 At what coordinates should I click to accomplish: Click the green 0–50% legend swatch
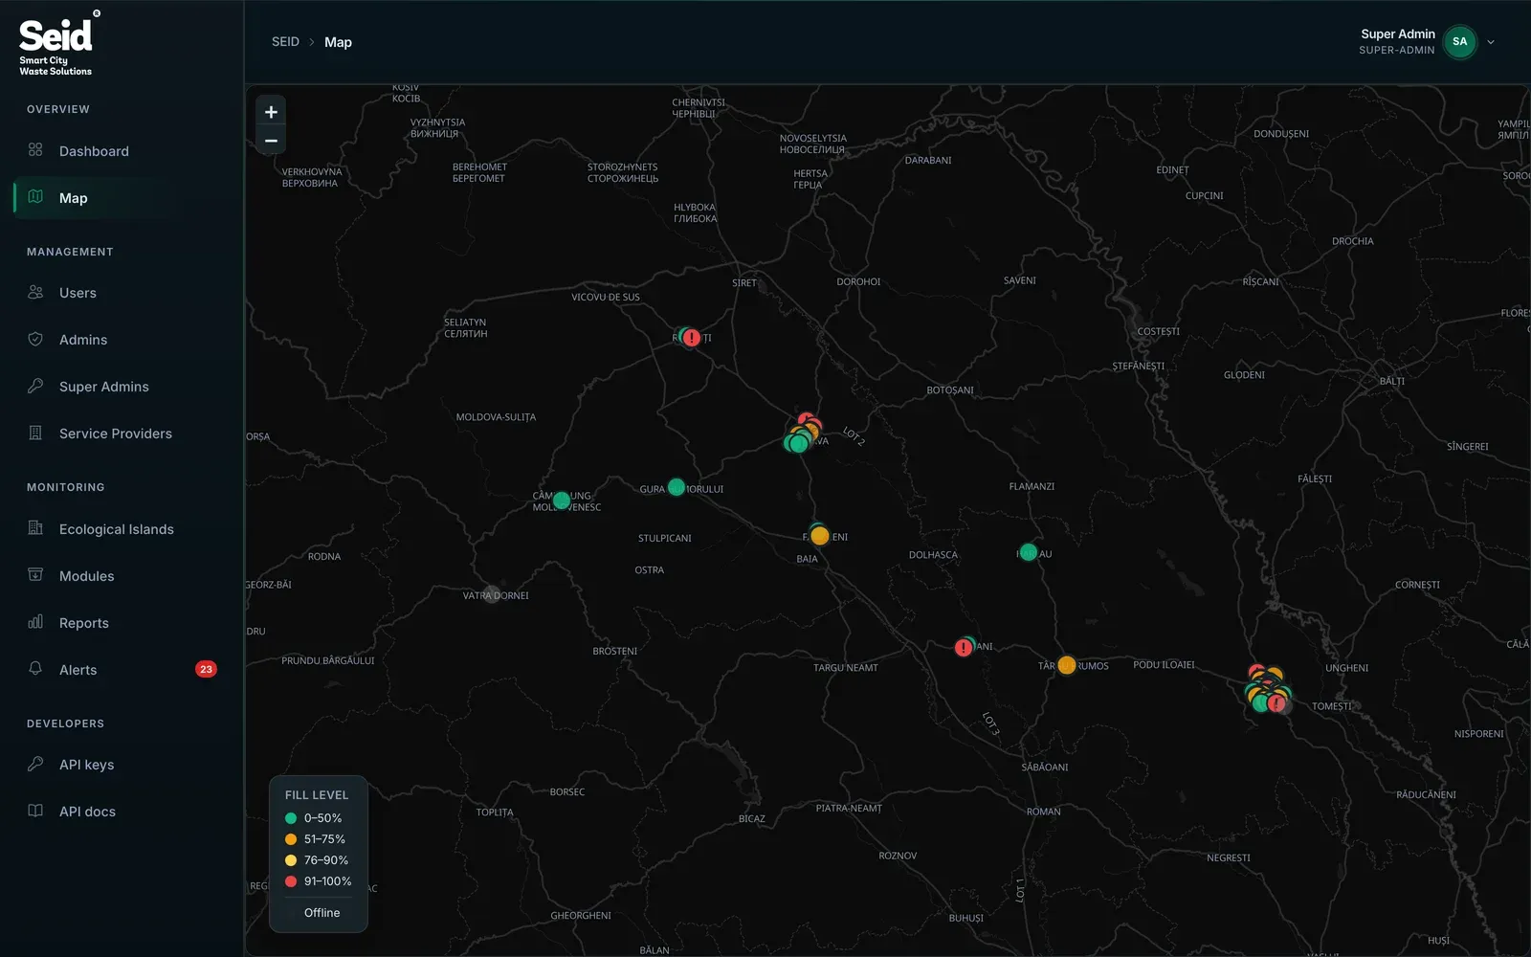[291, 818]
